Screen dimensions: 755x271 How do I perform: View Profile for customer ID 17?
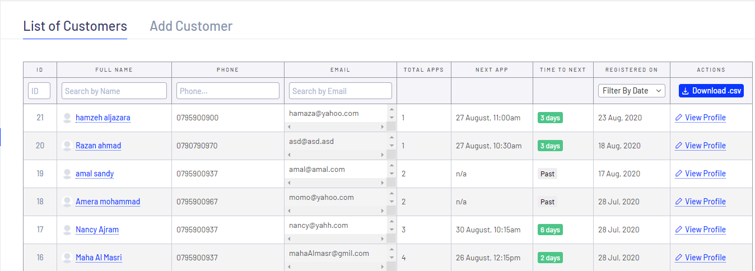(x=700, y=230)
